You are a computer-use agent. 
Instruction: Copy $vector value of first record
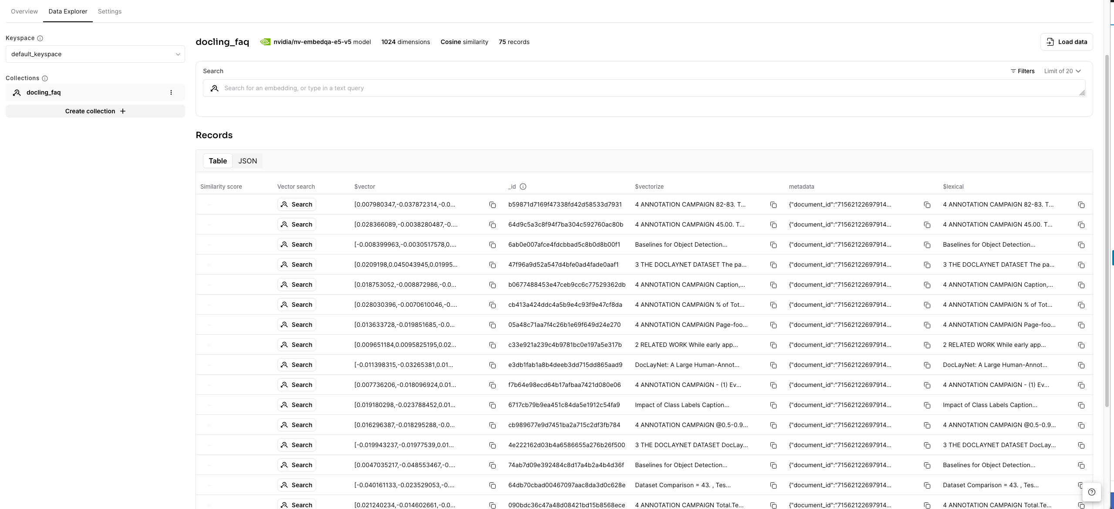click(493, 205)
